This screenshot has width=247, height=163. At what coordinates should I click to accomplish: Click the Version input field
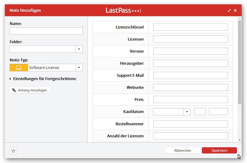[x=190, y=51]
